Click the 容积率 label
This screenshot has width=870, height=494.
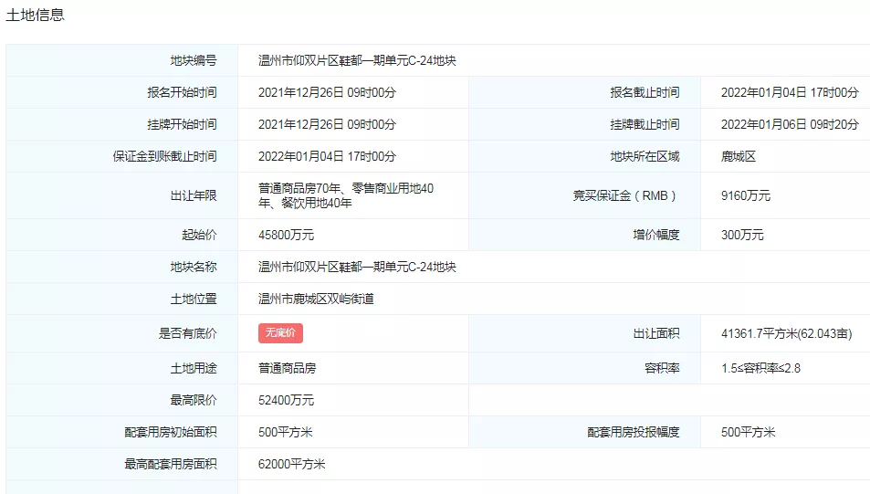pos(662,368)
